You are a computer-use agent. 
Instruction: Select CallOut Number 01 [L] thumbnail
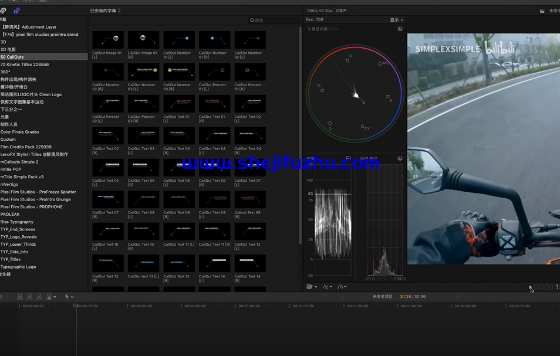point(179,40)
